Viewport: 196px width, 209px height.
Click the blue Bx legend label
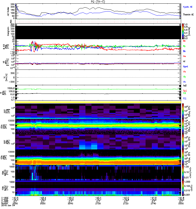[x=184, y=51]
